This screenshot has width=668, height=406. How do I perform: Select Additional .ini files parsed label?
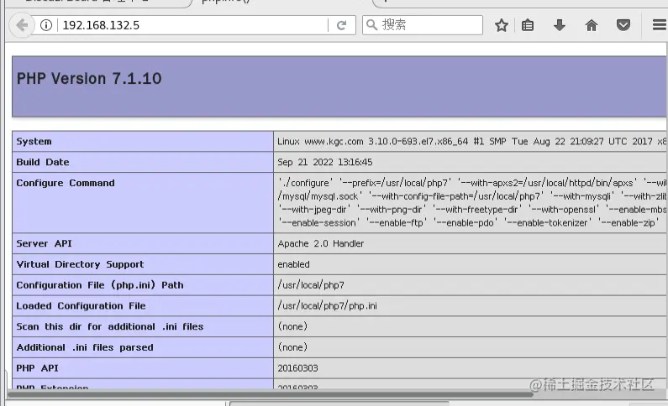point(85,348)
